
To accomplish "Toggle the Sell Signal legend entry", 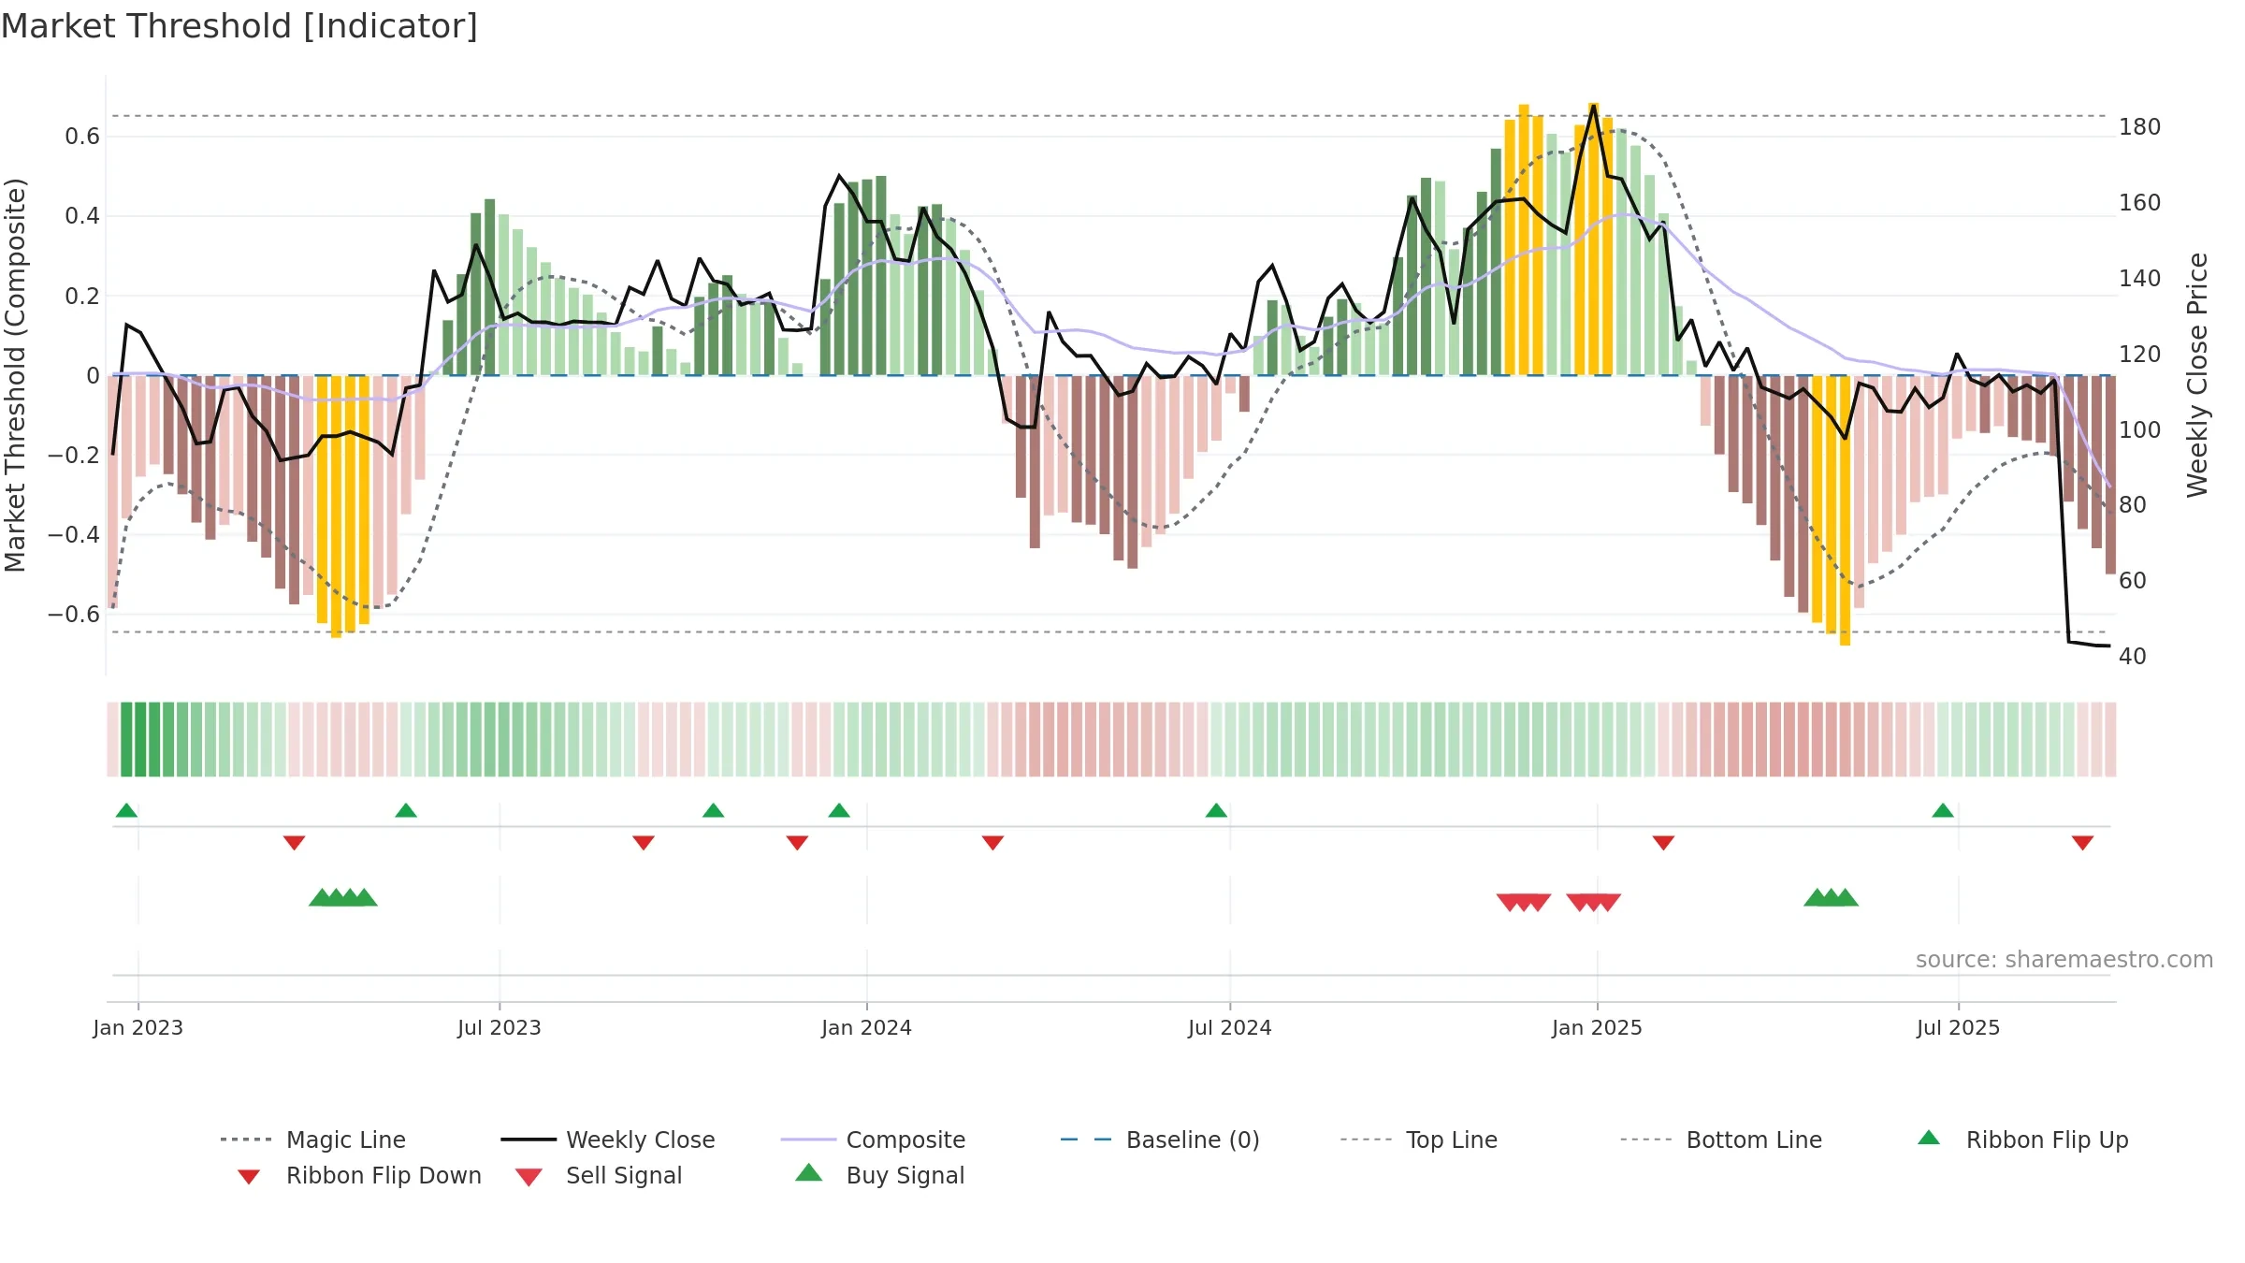I will pyautogui.click(x=599, y=1175).
